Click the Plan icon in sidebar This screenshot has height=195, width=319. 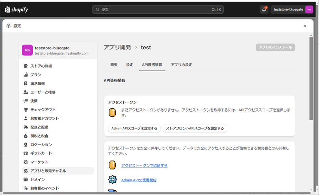[x=26, y=75]
